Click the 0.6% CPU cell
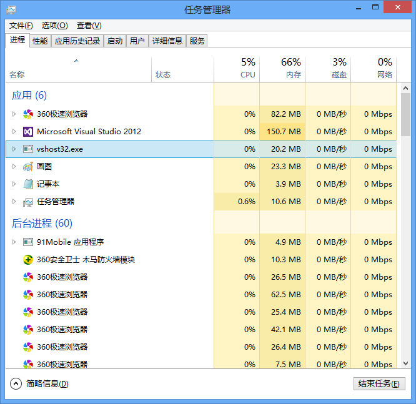The height and width of the screenshot is (404, 416). click(x=237, y=202)
